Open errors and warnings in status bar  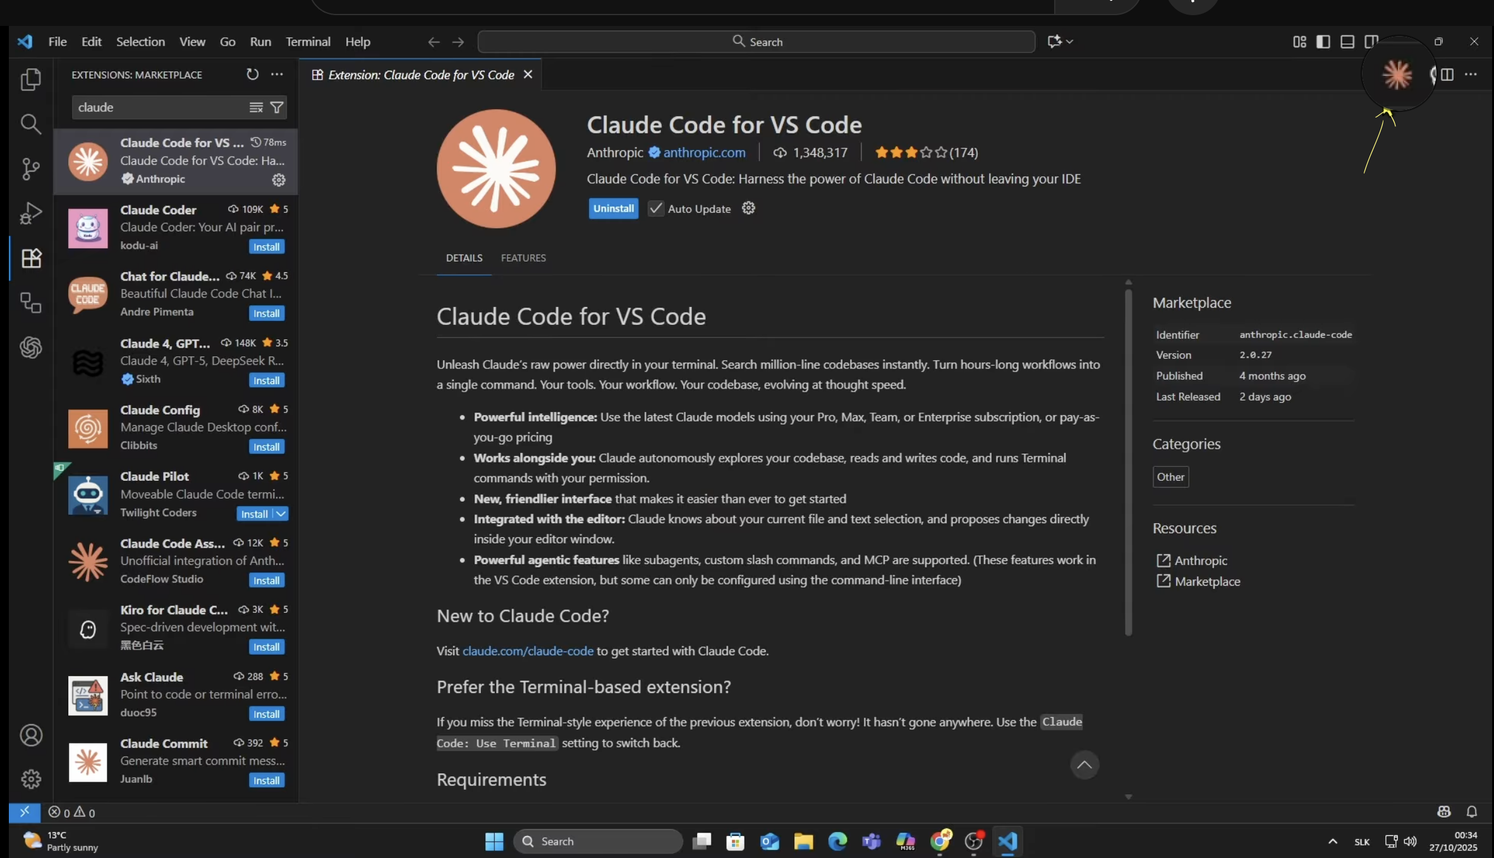pos(71,813)
